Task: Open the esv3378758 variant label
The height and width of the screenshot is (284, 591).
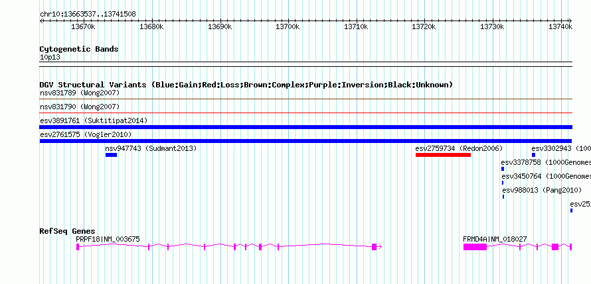Action: [546, 162]
